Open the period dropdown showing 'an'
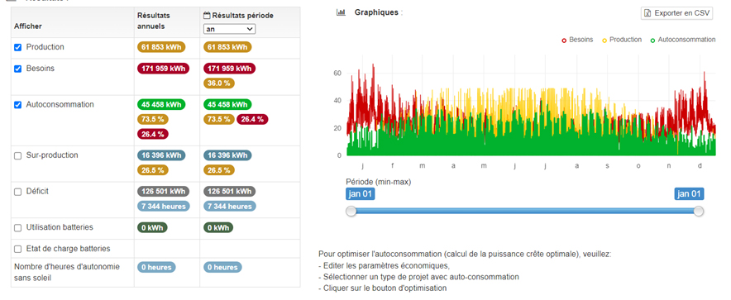 (x=229, y=29)
